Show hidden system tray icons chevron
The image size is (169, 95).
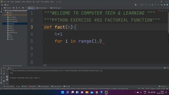[135, 92]
